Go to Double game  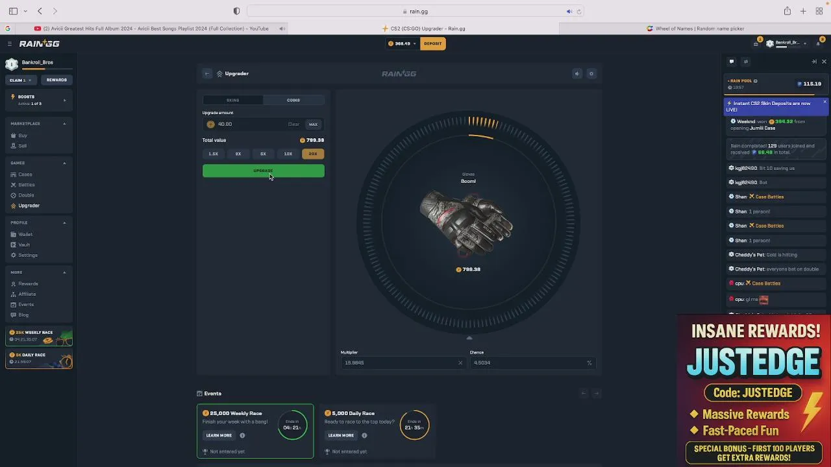(x=26, y=195)
